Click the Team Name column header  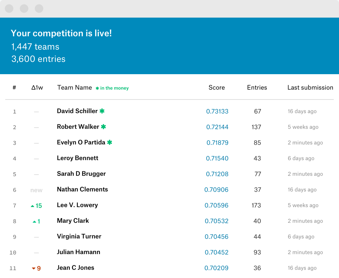(x=74, y=88)
